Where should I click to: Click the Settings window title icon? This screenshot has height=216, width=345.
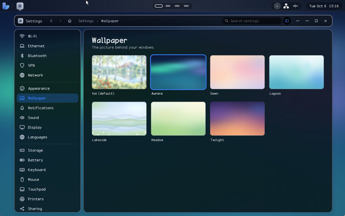tap(20, 21)
